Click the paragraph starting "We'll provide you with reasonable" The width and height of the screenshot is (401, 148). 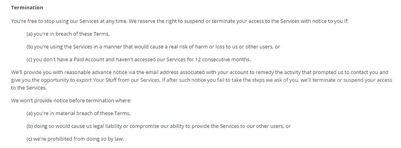[x=201, y=80]
